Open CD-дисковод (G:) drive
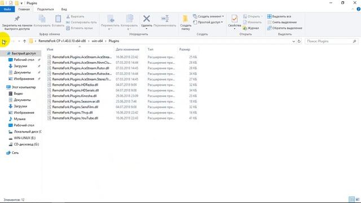Screen dimensions: 361x203 point(27,144)
